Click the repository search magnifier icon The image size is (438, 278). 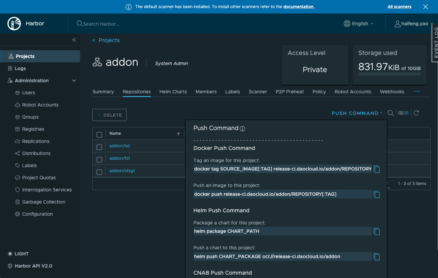[x=391, y=113]
